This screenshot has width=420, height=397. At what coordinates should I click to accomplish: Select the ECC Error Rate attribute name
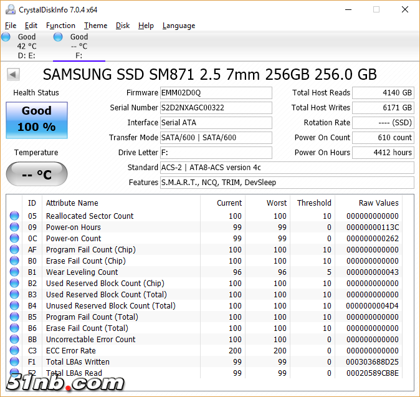[x=70, y=351]
